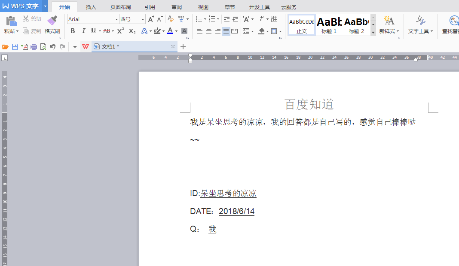Apply the 标题 2 style
459x266 pixels.
coord(356,25)
